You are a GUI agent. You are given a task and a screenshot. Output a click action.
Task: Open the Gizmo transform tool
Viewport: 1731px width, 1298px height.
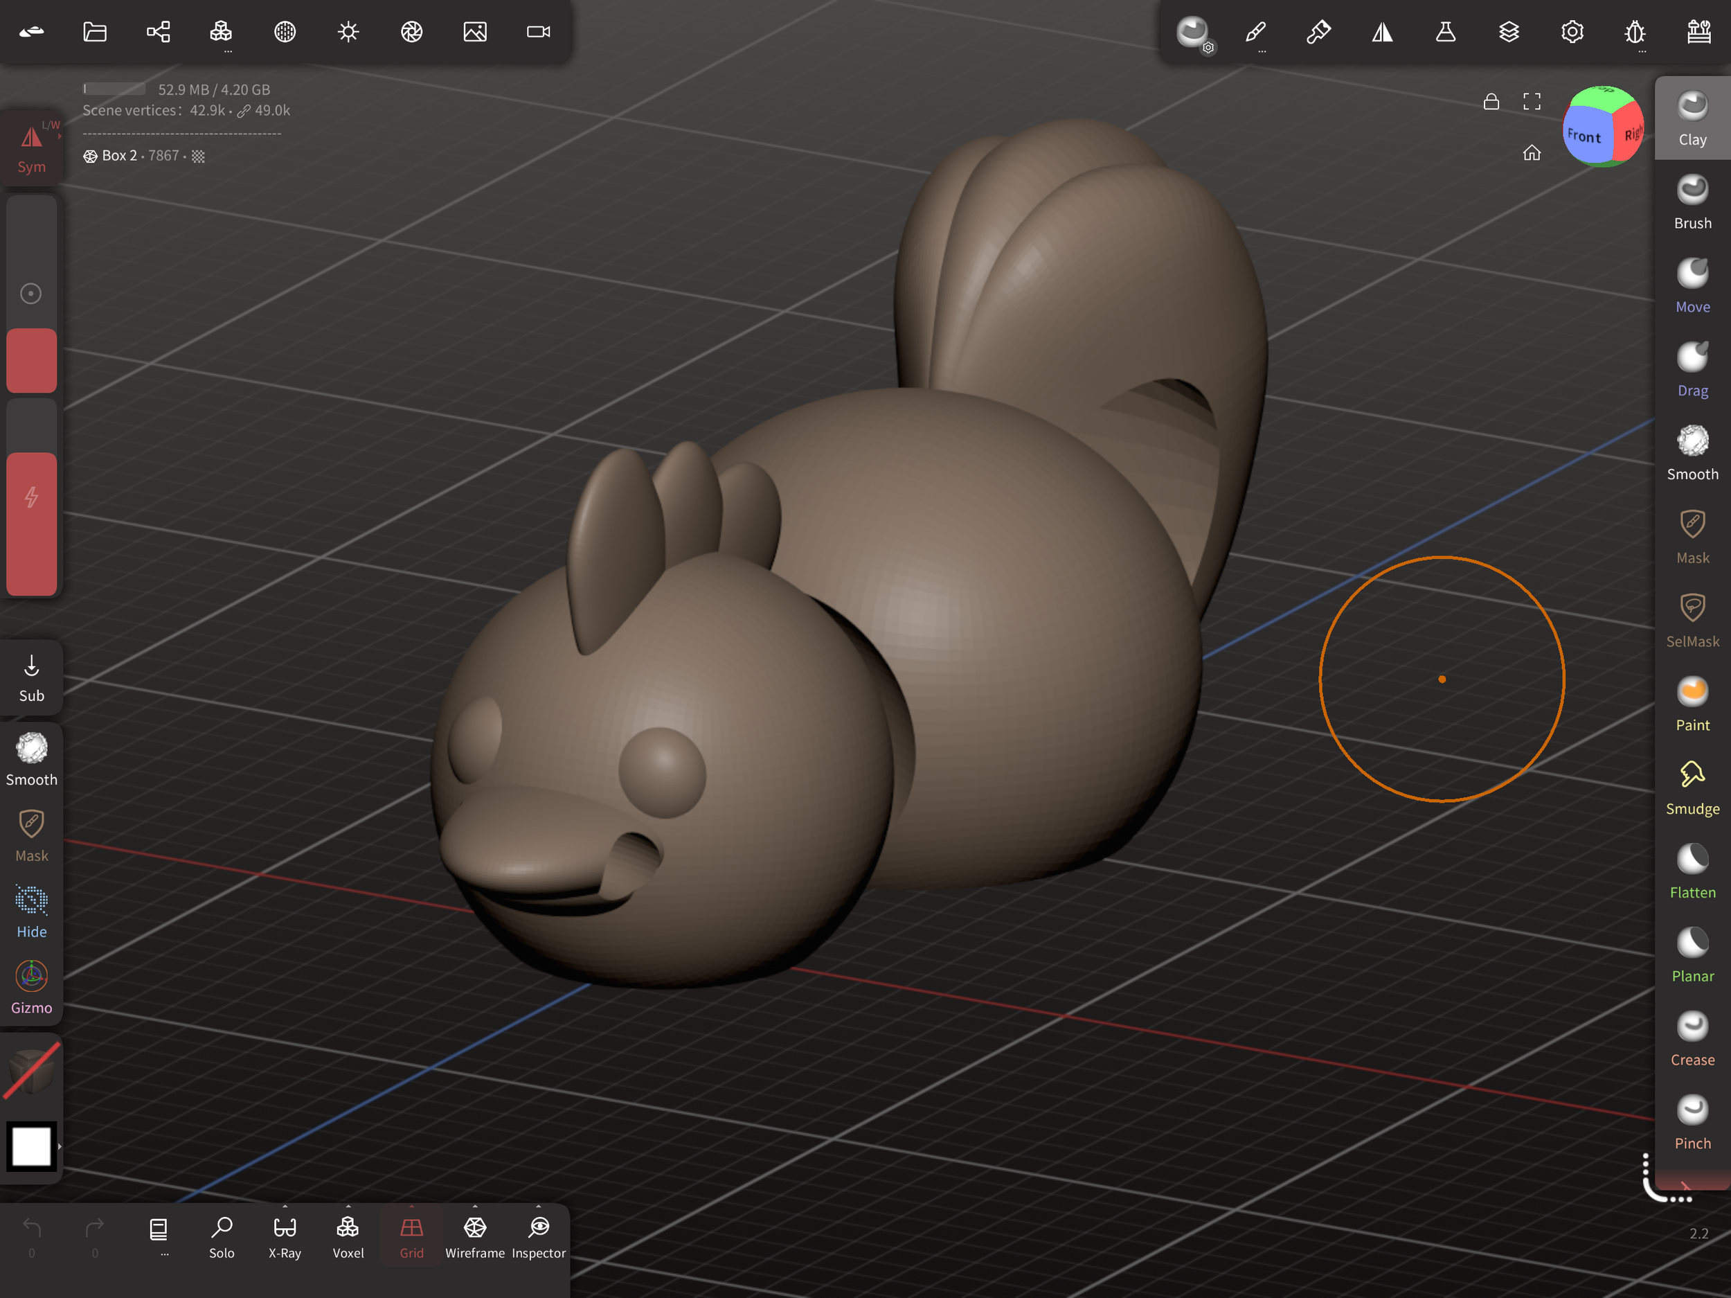[x=31, y=987]
